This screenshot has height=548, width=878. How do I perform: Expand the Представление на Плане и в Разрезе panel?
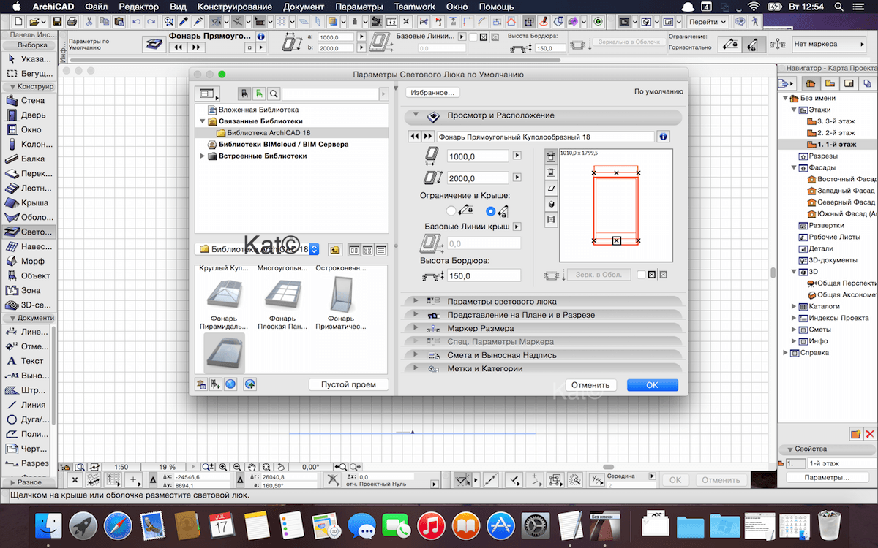click(x=416, y=314)
